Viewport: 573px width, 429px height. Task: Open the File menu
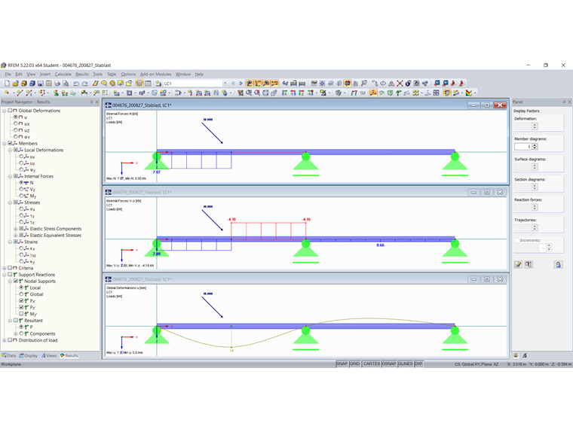(x=8, y=74)
